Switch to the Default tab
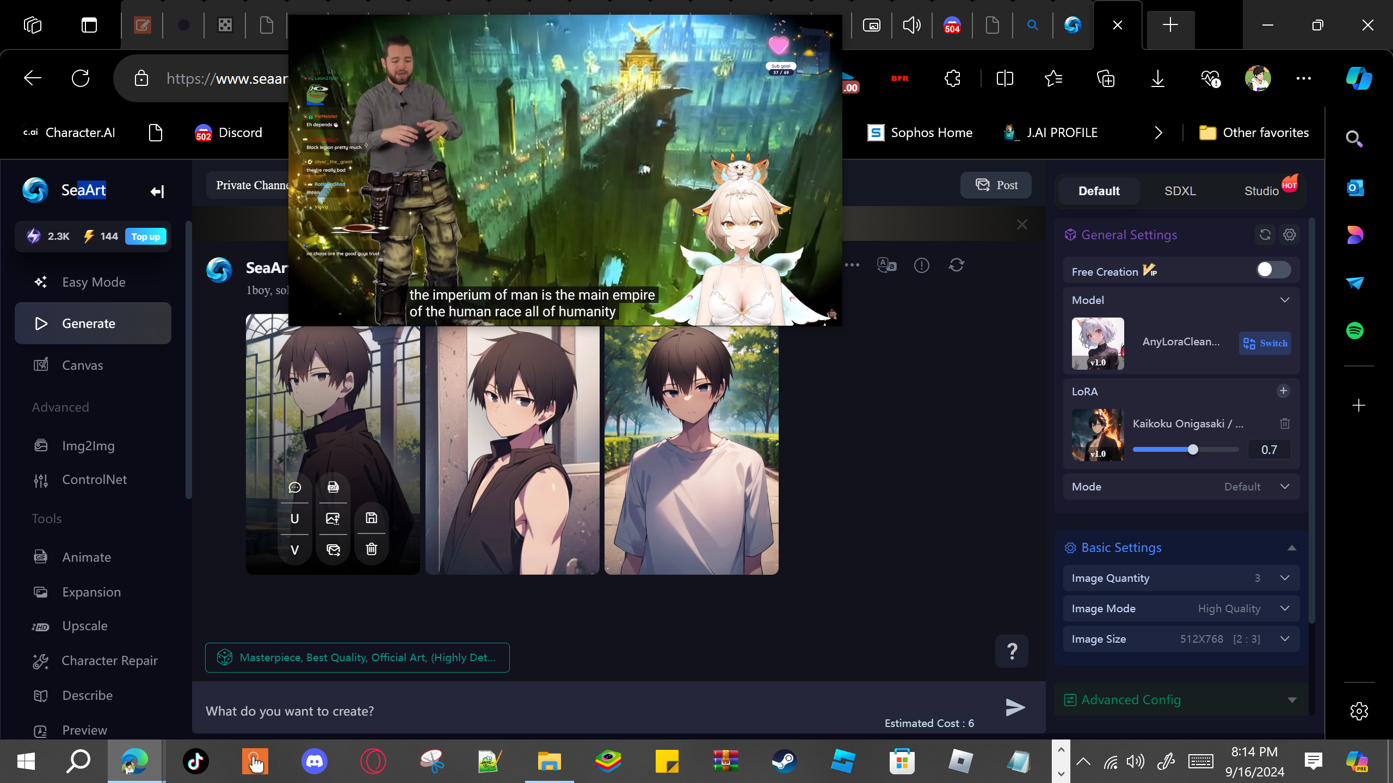1393x783 pixels. click(1099, 191)
